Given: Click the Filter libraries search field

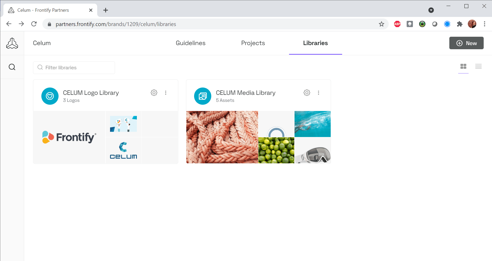Looking at the screenshot, I should click(74, 67).
